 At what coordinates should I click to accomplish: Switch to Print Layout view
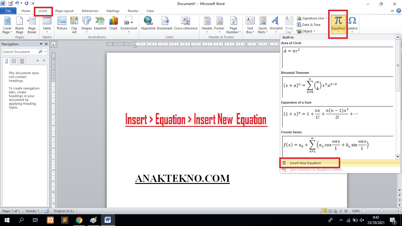tap(325, 211)
